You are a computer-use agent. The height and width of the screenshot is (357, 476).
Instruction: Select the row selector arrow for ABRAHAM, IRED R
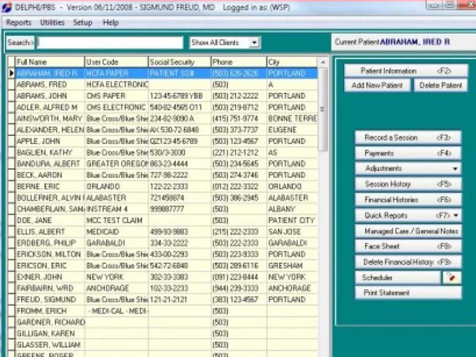[x=11, y=73]
